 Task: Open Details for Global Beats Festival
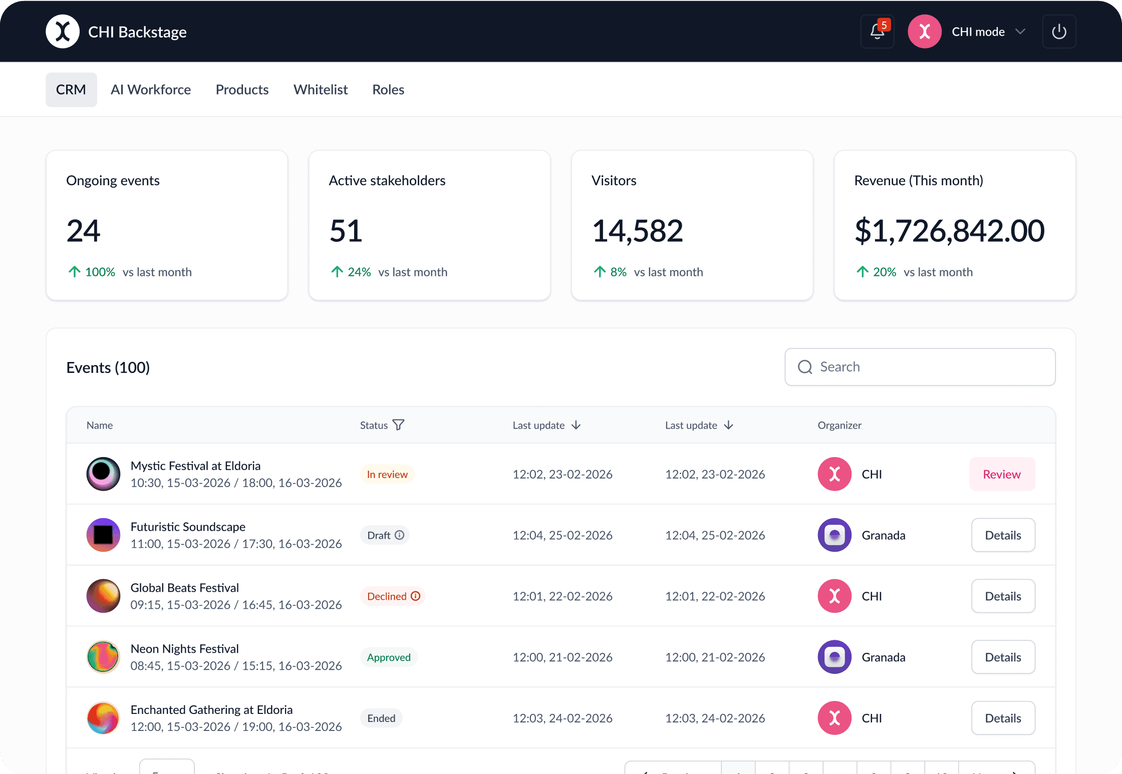point(1003,596)
